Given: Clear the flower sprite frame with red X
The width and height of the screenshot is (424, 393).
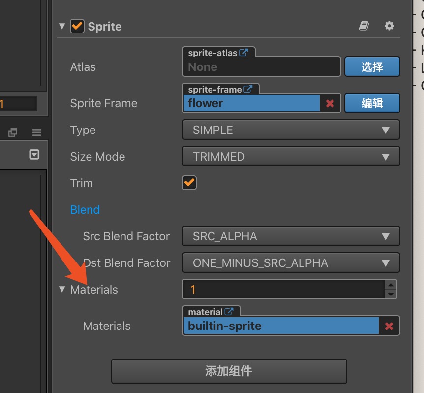Looking at the screenshot, I should (x=329, y=103).
